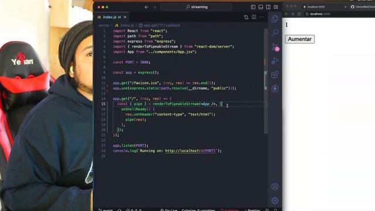Toggle the bottom panel layout icon
This screenshot has width=375, height=211.
[261, 7]
